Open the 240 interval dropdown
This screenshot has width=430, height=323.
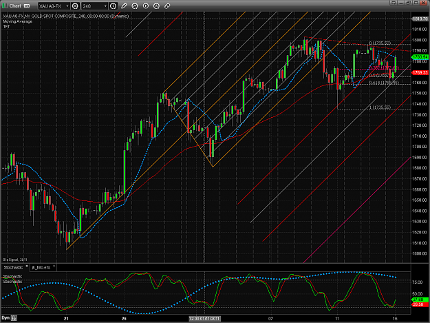[105, 6]
